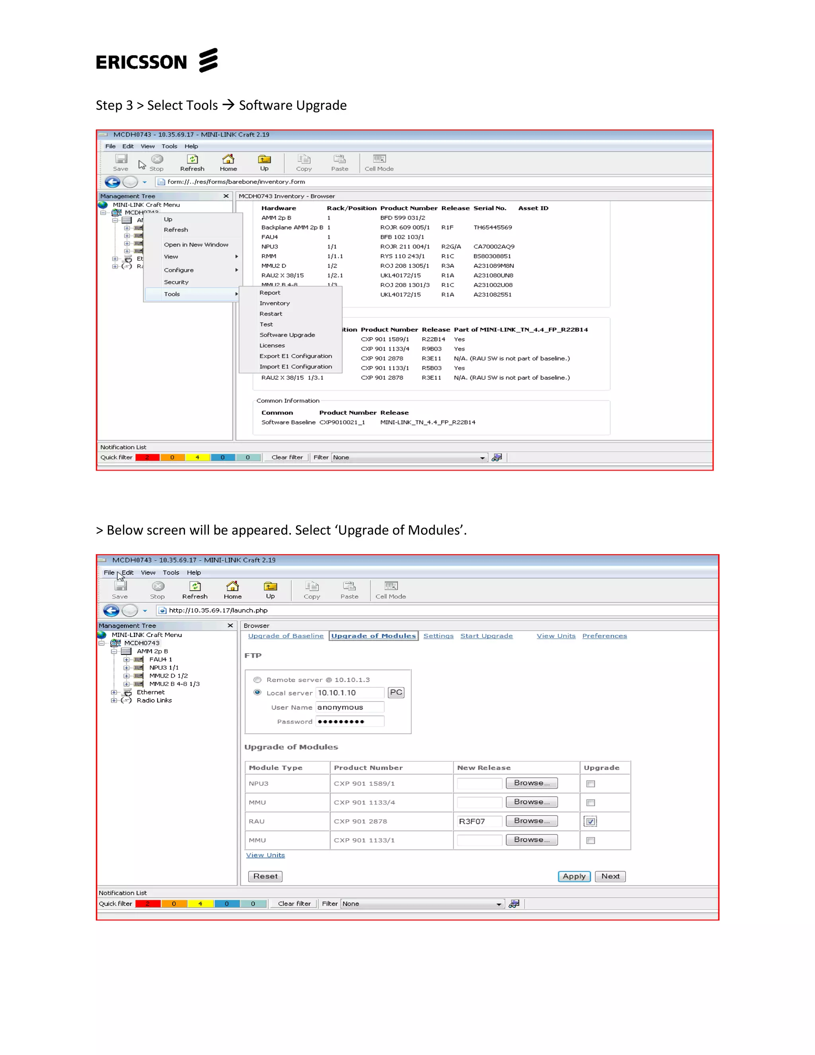This screenshot has height=1055, width=815.
Task: Click the Reset button
Action: click(265, 876)
